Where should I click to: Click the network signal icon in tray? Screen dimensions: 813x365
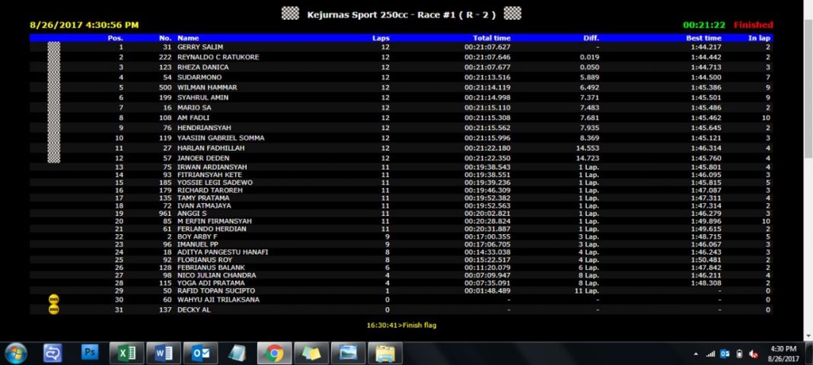(710, 354)
